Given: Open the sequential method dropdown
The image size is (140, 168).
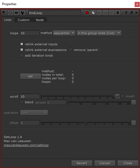Looking at the screenshot, I should click(x=64, y=33).
